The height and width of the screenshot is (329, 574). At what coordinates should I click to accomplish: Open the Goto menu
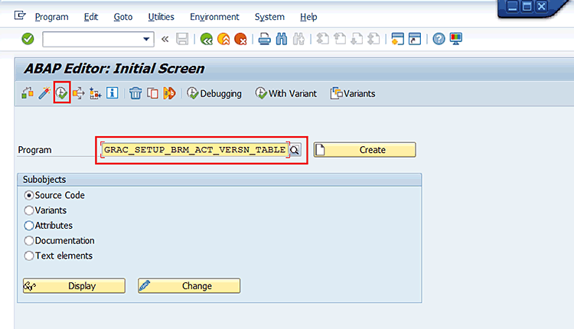pyautogui.click(x=123, y=17)
